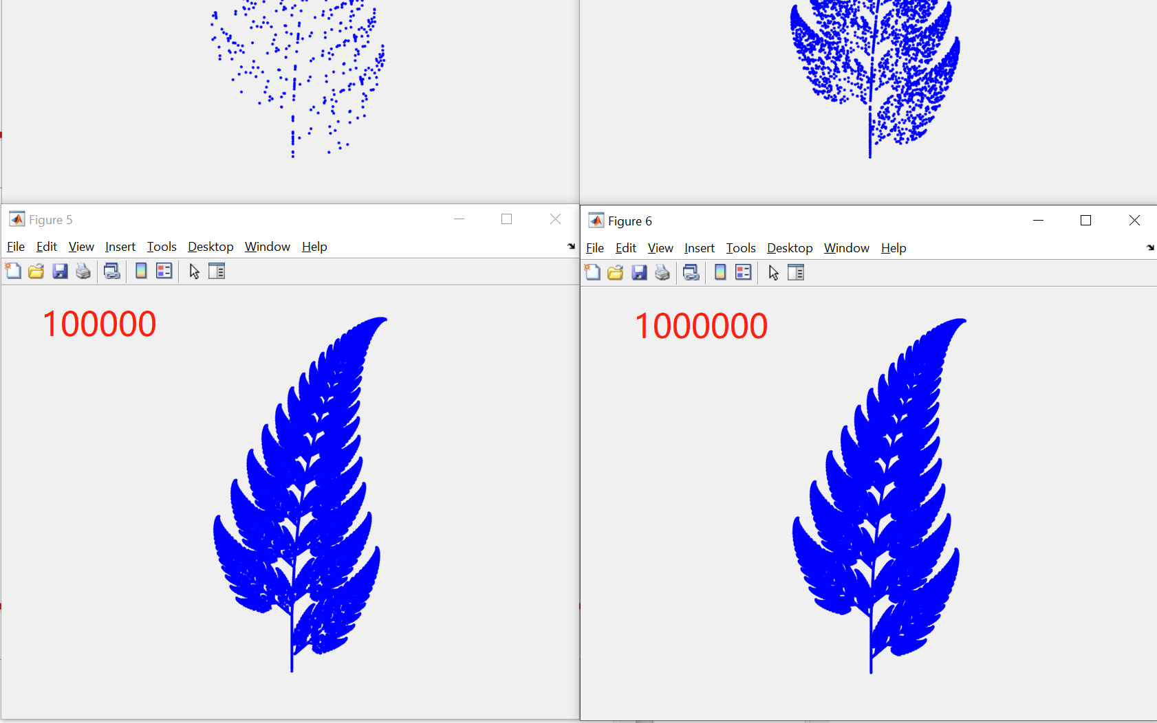The image size is (1157, 723).
Task: Insert Legend icon in Figure 5 toolbar
Action: 164,271
